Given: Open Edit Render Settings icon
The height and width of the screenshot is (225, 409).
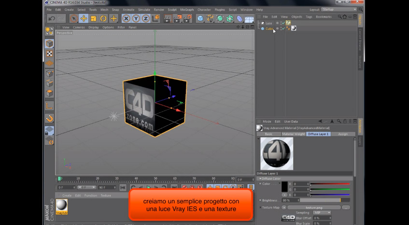Looking at the screenshot, I should pos(187,18).
